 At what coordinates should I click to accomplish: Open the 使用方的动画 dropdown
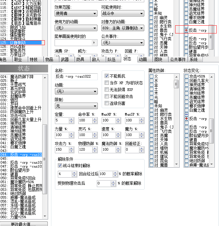[76, 28]
